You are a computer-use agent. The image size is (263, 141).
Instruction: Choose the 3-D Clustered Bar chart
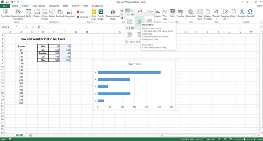click(130, 34)
